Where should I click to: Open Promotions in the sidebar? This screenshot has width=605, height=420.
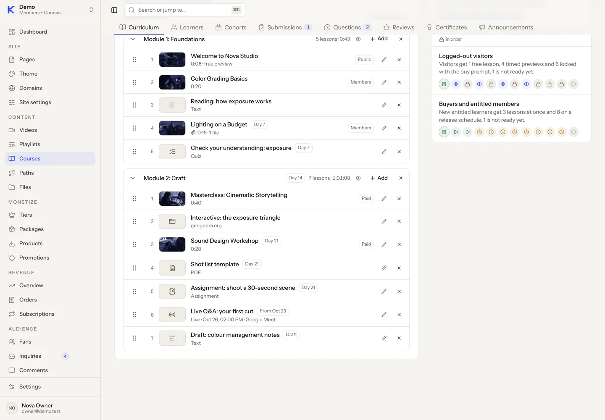pyautogui.click(x=50, y=258)
